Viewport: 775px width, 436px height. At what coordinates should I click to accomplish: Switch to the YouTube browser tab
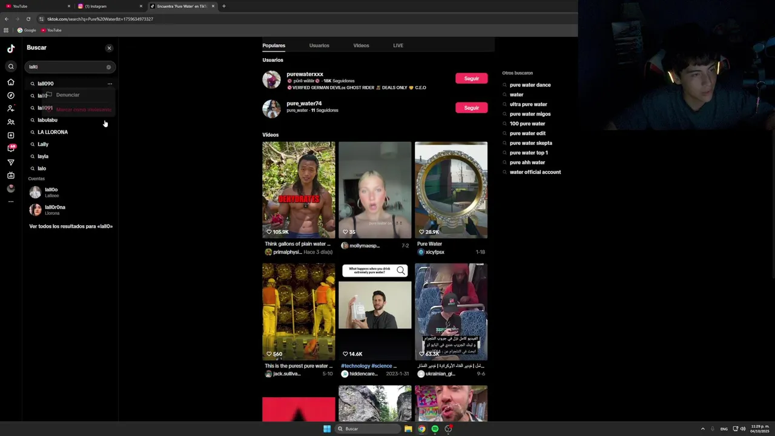click(36, 6)
